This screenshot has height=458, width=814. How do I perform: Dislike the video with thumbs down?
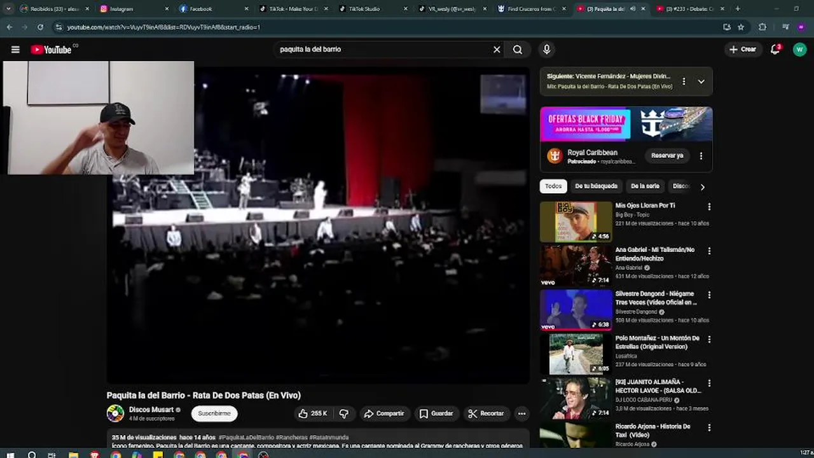[x=344, y=413]
